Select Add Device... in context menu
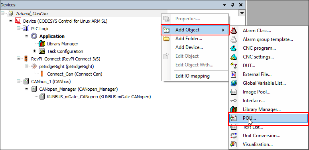Image resolution: width=309 pixels, height=150 pixels. tap(189, 47)
